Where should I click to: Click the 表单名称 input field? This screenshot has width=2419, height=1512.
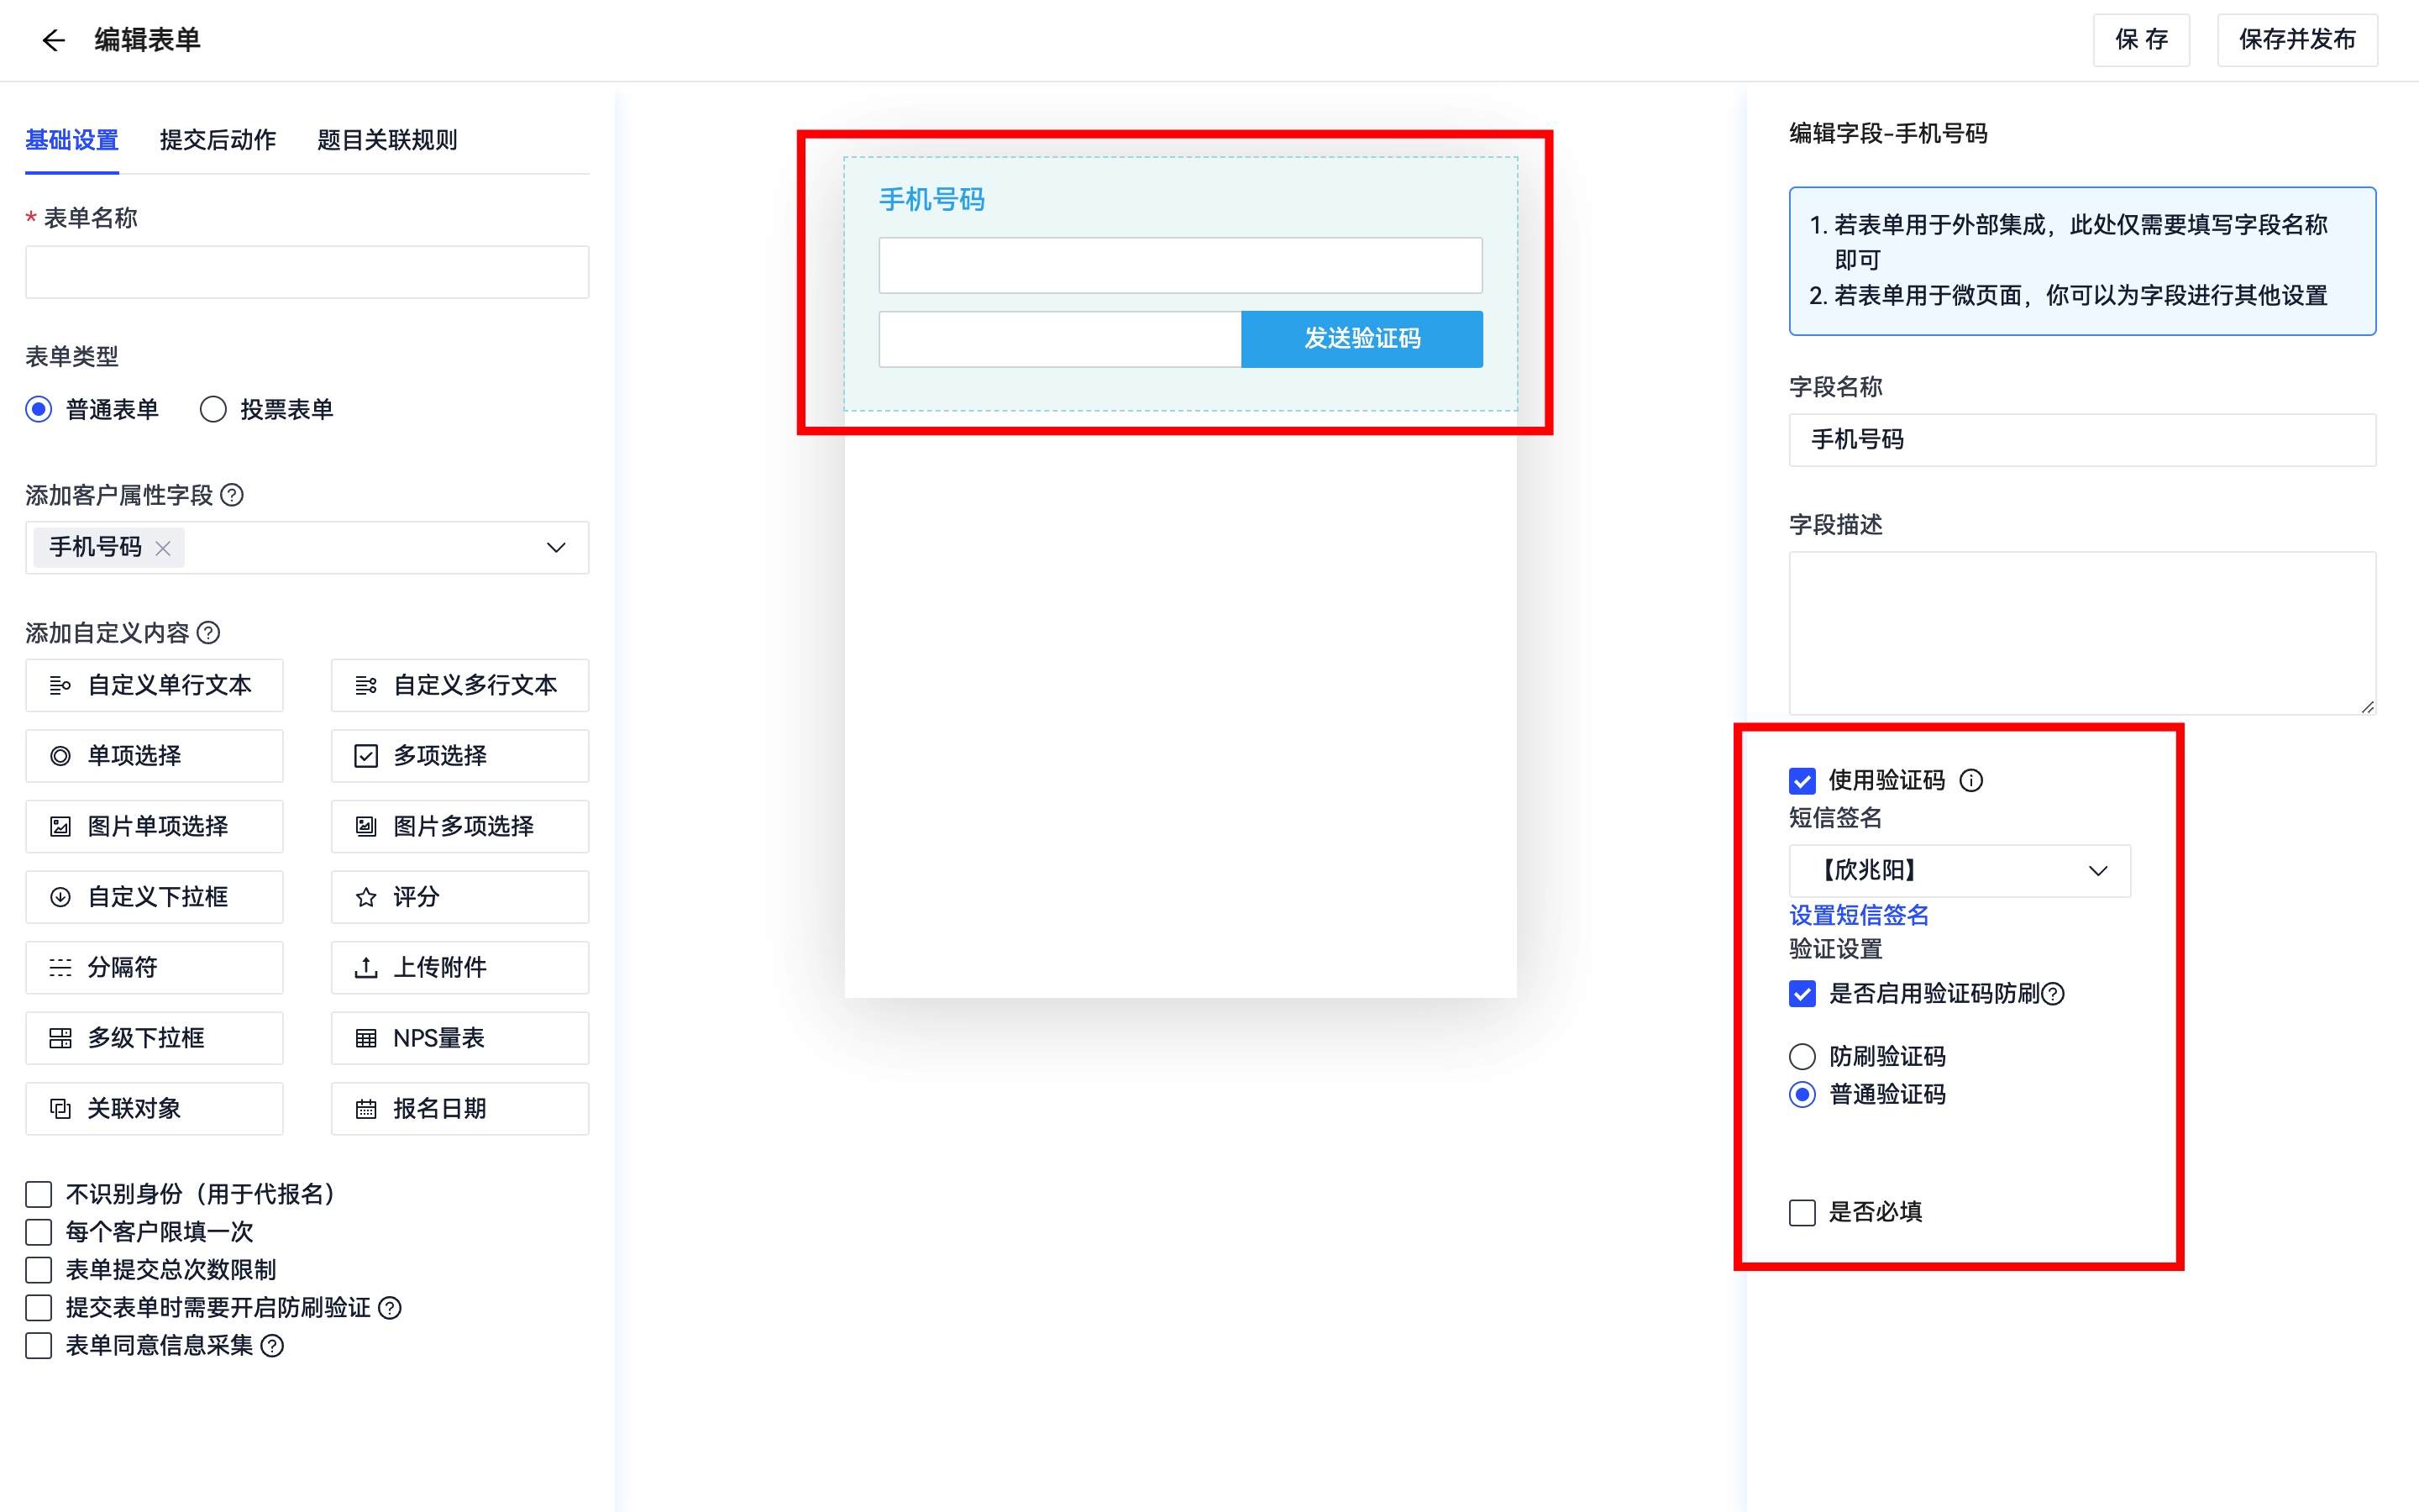[x=307, y=272]
